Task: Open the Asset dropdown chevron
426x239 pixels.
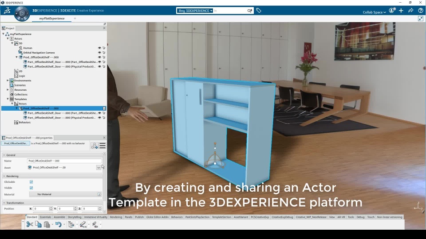Action: click(99, 167)
